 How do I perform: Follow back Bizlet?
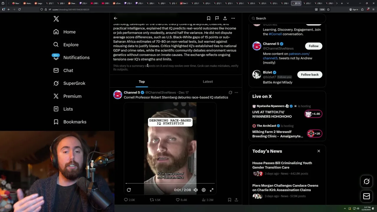pyautogui.click(x=310, y=74)
